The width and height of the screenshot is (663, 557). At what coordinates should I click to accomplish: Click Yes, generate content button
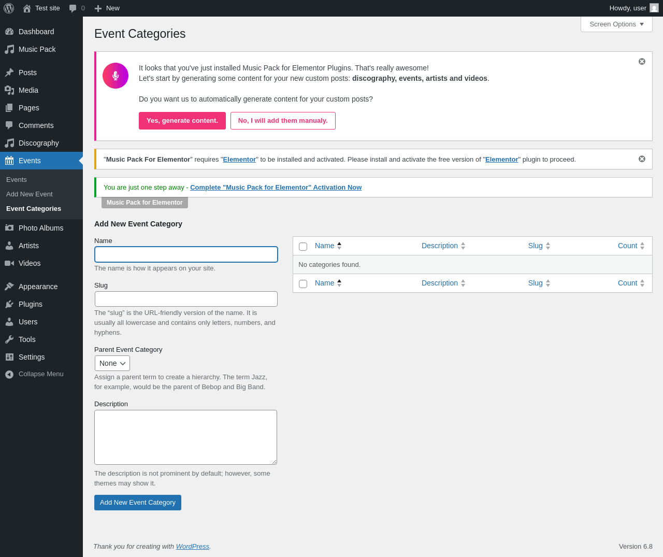(182, 121)
